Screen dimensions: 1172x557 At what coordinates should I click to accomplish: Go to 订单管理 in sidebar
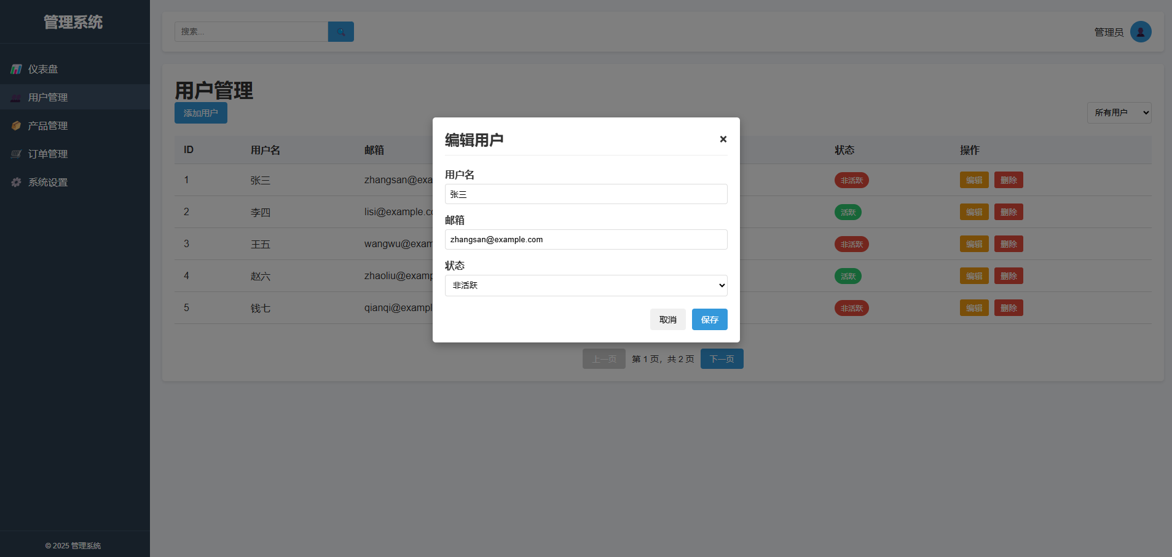click(x=48, y=154)
